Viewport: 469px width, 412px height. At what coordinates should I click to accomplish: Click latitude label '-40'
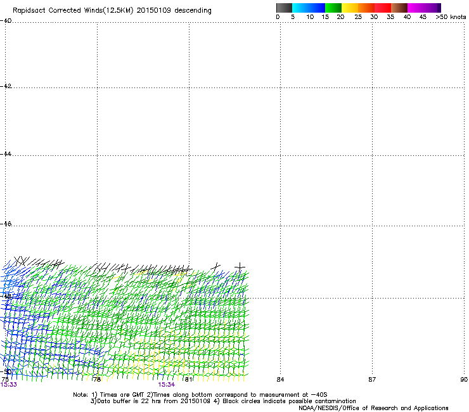pyautogui.click(x=6, y=21)
